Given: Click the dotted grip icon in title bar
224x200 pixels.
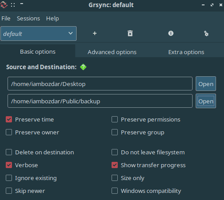Looking at the screenshot, I should 13,5.
